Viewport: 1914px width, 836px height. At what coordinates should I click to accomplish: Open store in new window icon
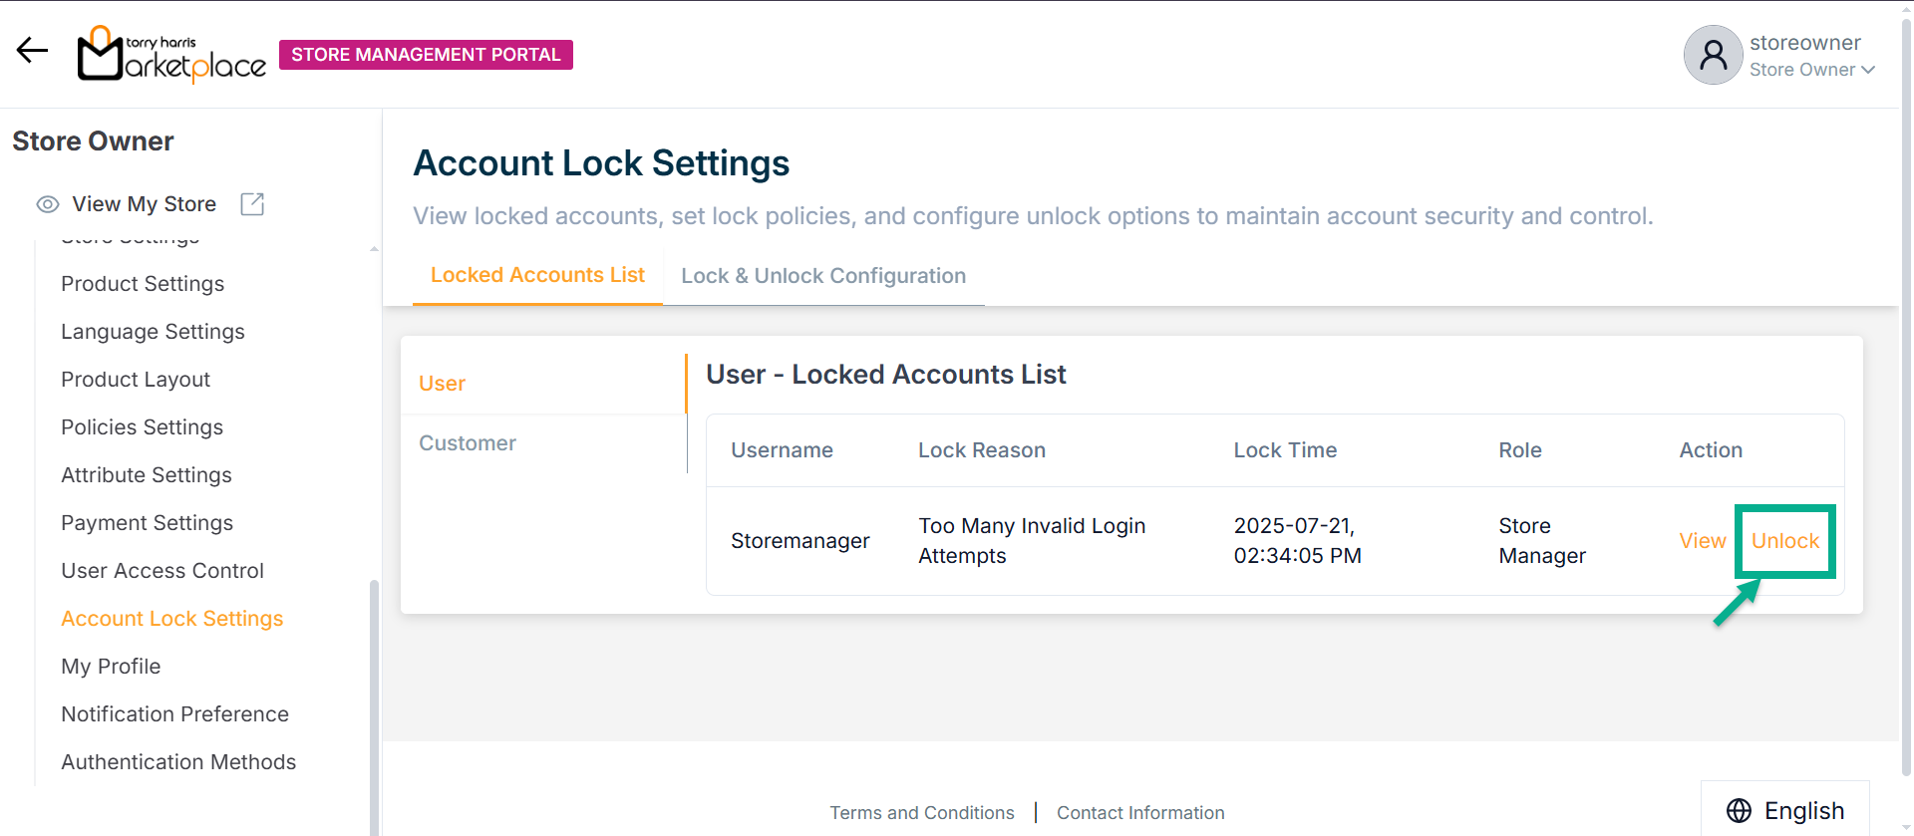coord(252,204)
